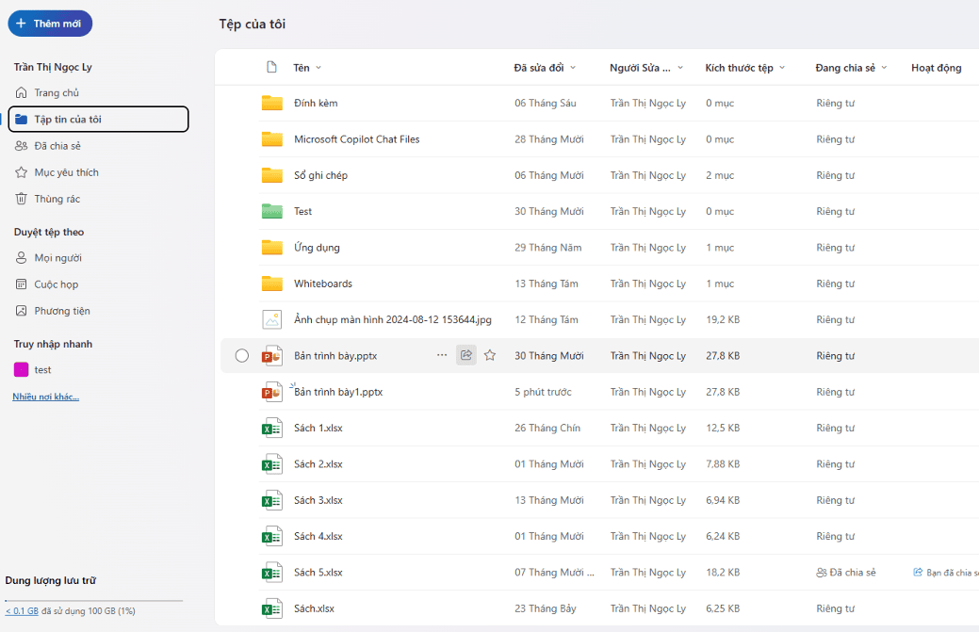Click the Đính kèm folder icon
The width and height of the screenshot is (979, 632).
[271, 103]
